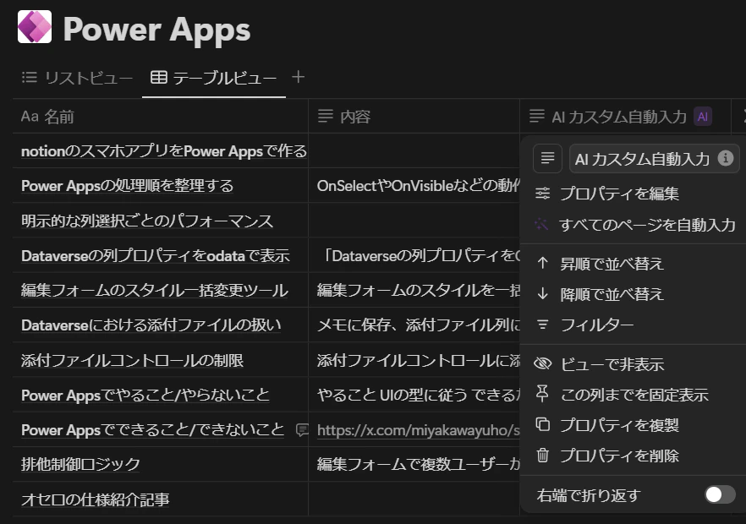The height and width of the screenshot is (524, 746).
Task: Open page Power Appsでできること/できないこと
Action: pyautogui.click(x=153, y=430)
